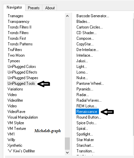Select the Round Button filter
This screenshot has height=158, width=134.
pyautogui.click(x=89, y=117)
